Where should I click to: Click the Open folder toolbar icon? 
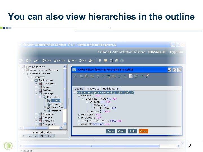click(x=105, y=60)
